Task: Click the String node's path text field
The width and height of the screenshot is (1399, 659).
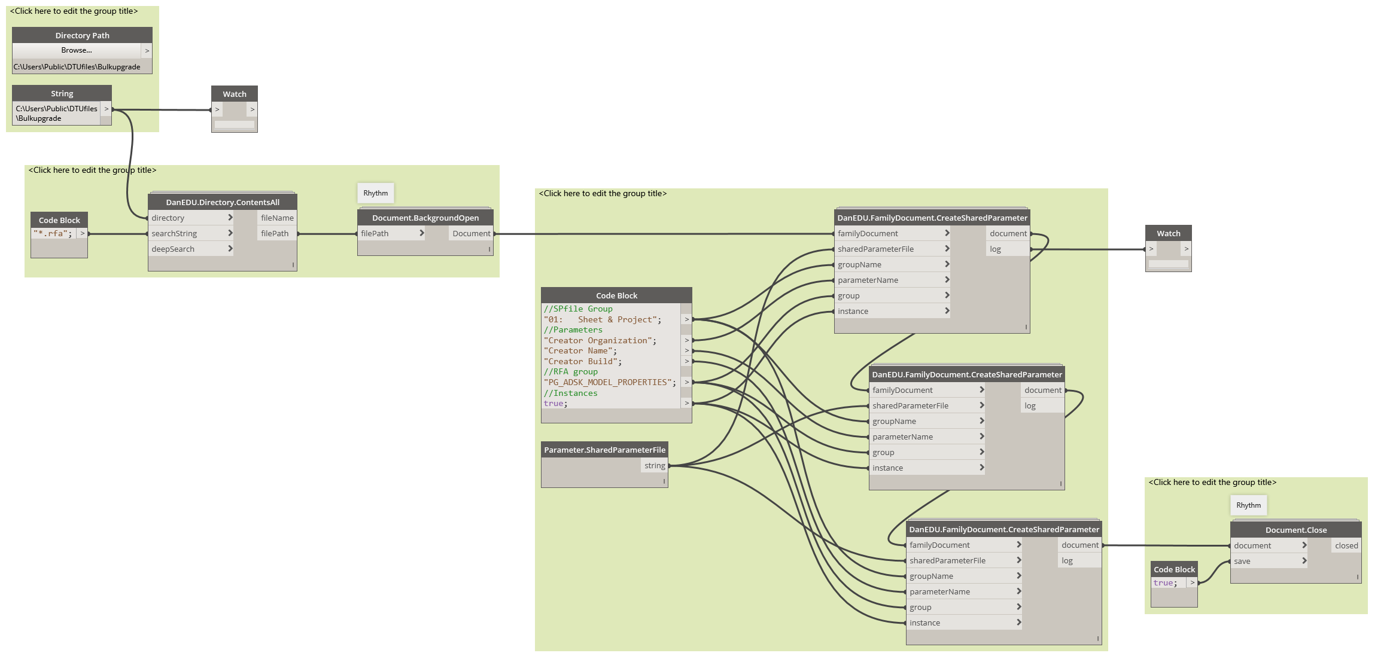Action: pyautogui.click(x=57, y=114)
